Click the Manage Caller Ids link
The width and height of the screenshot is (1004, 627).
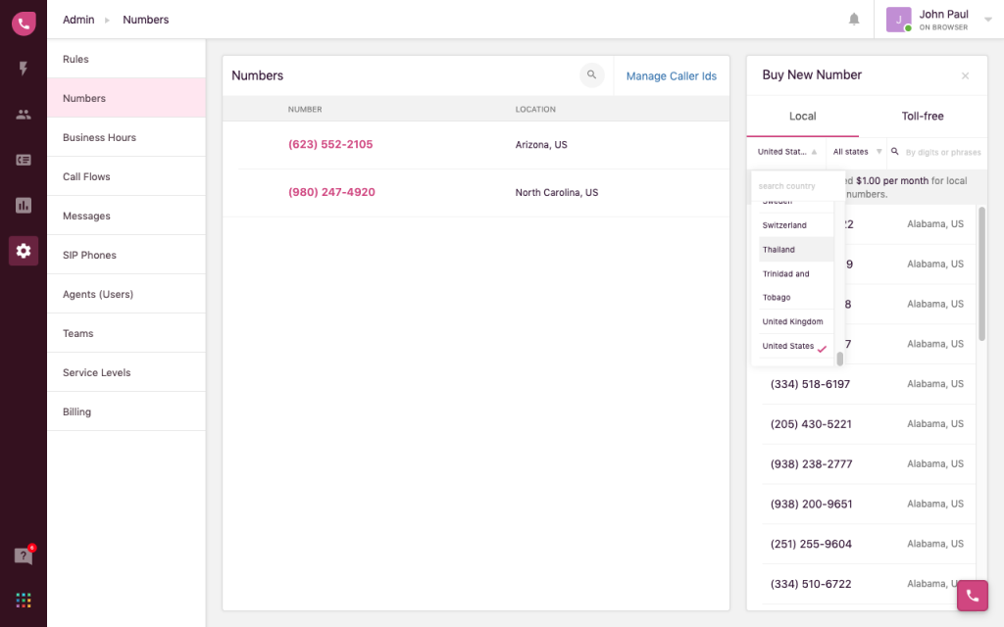point(671,75)
